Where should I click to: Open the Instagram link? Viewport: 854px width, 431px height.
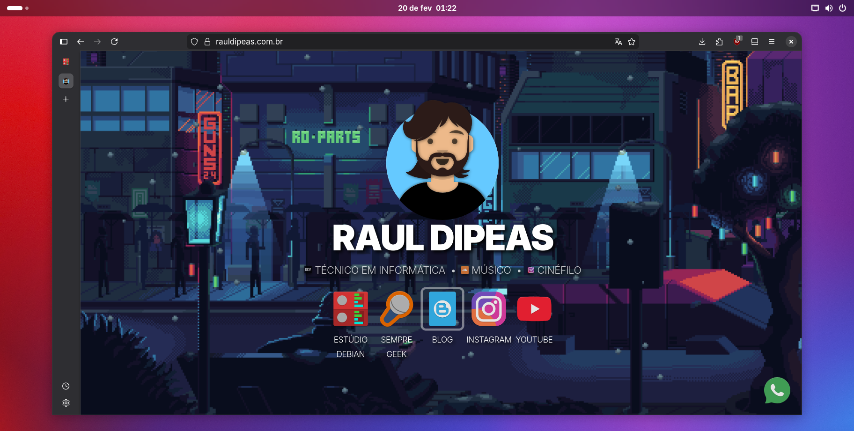tap(489, 309)
